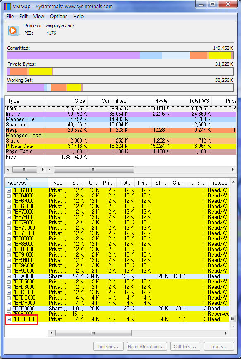The image size is (241, 359).
Task: Select the Total summary row
Action: [x=121, y=109]
